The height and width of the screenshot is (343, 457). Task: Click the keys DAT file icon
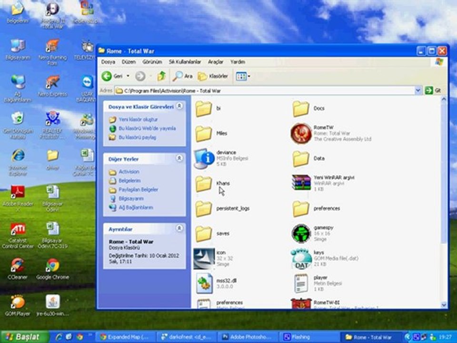(301, 258)
